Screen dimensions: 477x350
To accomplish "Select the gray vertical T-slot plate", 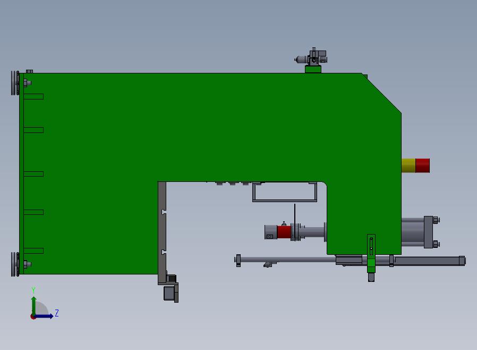I will [x=163, y=229].
